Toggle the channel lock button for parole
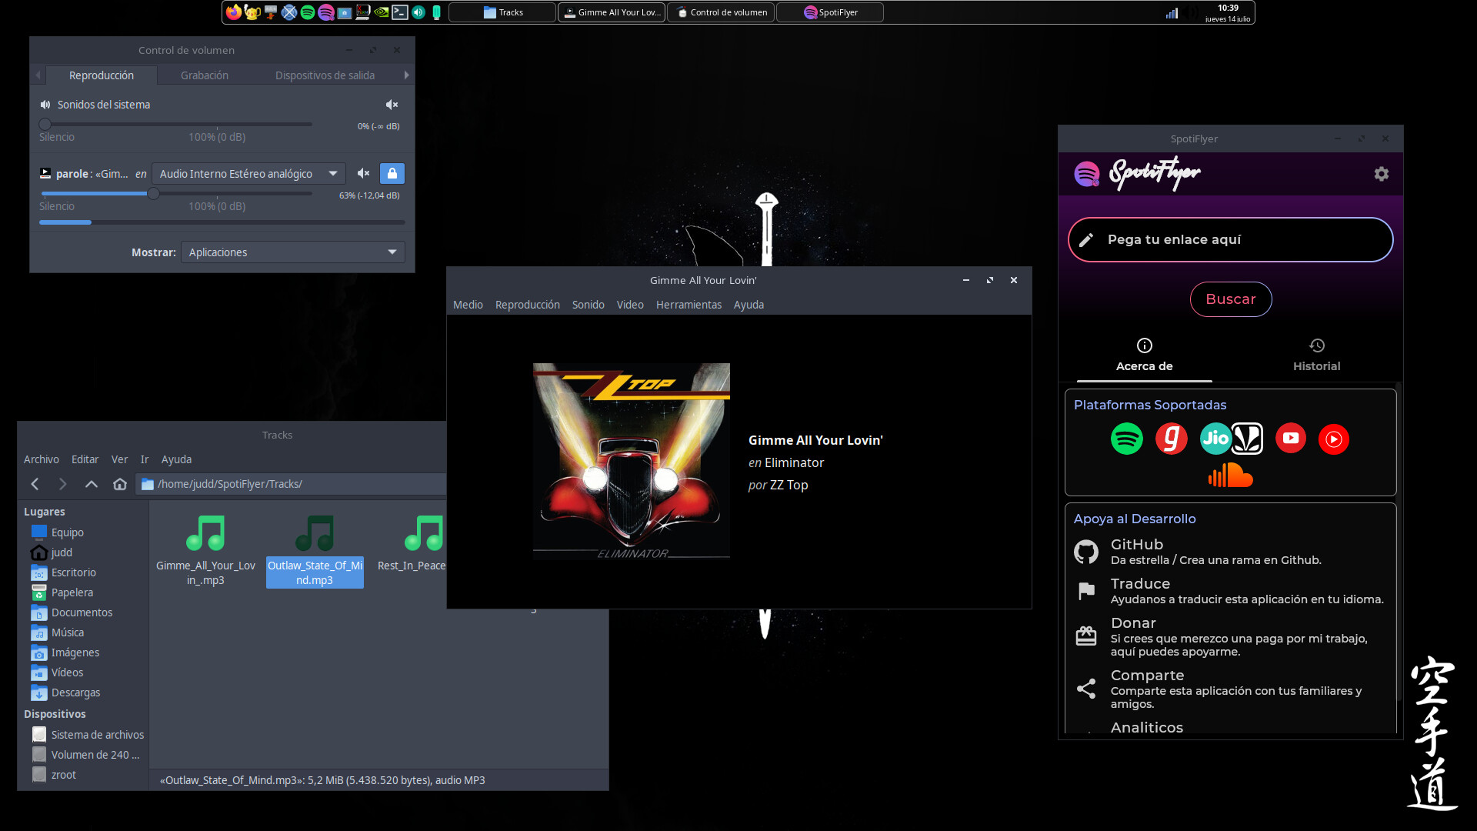Viewport: 1477px width, 831px height. (392, 174)
